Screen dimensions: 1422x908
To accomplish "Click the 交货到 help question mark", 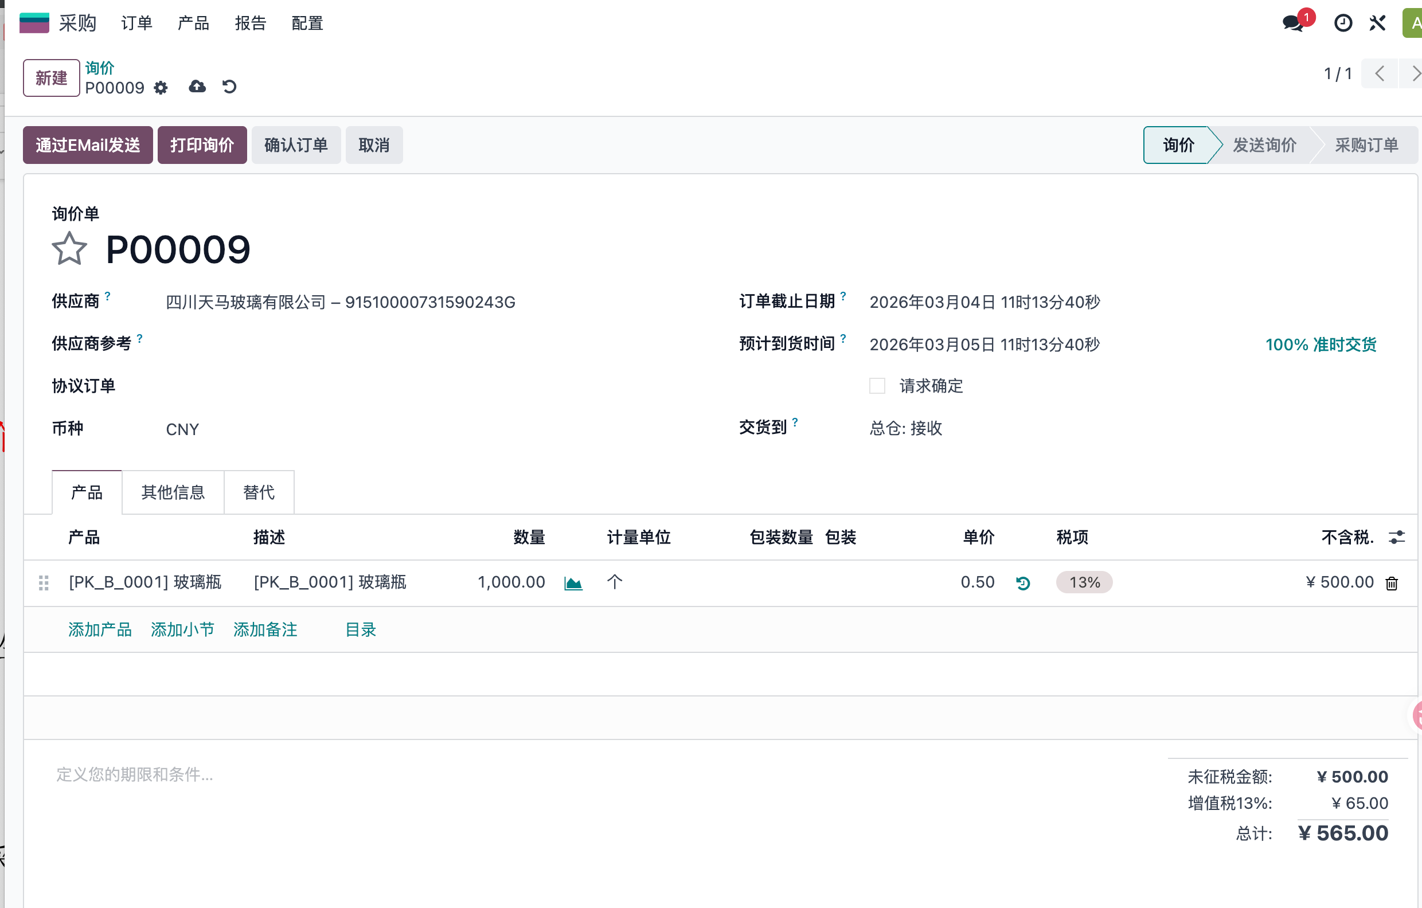I will [795, 422].
